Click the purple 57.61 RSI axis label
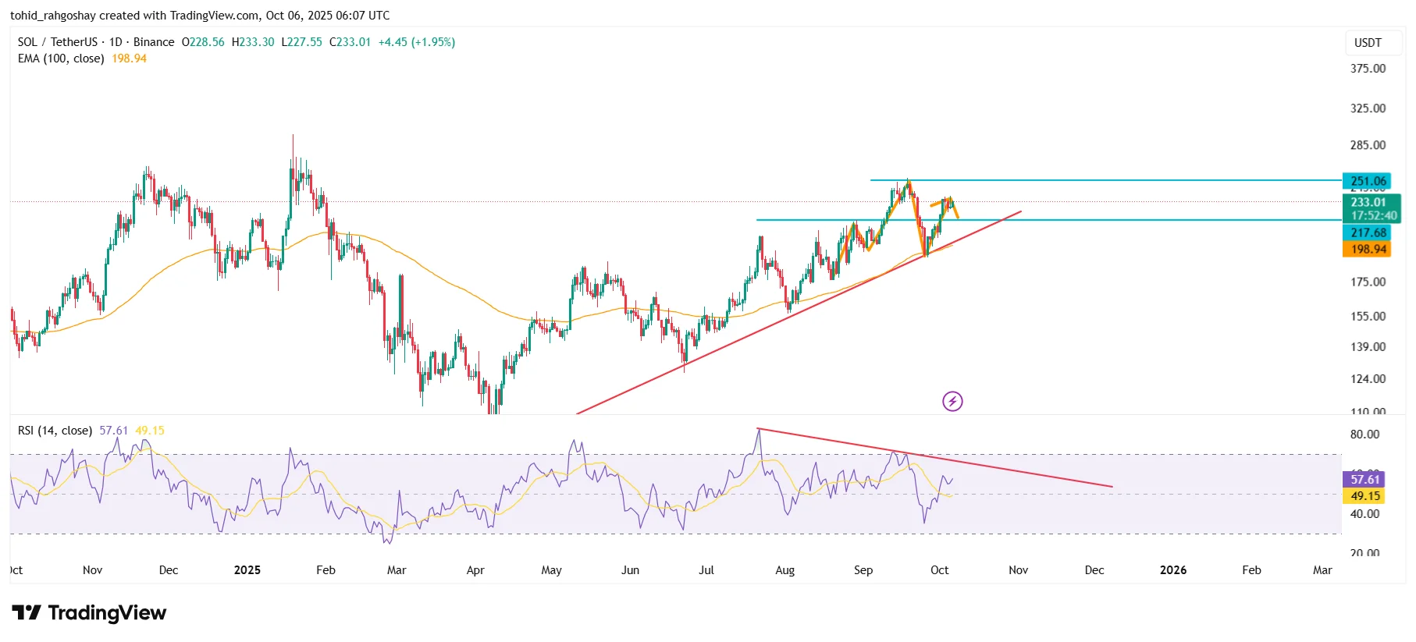This screenshot has height=642, width=1416. pyautogui.click(x=1364, y=479)
